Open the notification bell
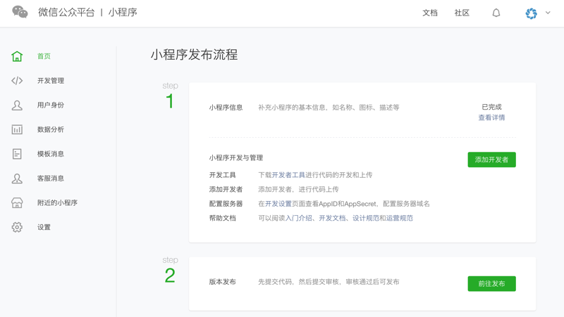Image resolution: width=564 pixels, height=317 pixels. point(496,13)
